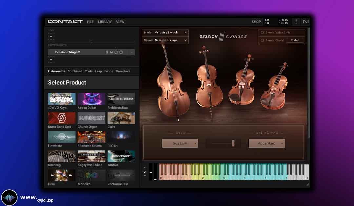Viewport: 354px width, 206px height.
Task: Open the tune knob icon on the Session Strings 2 row
Action: (x=121, y=52)
